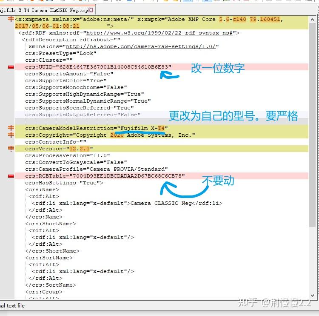Click the scrollbar down arrow

pyautogui.click(x=312, y=295)
